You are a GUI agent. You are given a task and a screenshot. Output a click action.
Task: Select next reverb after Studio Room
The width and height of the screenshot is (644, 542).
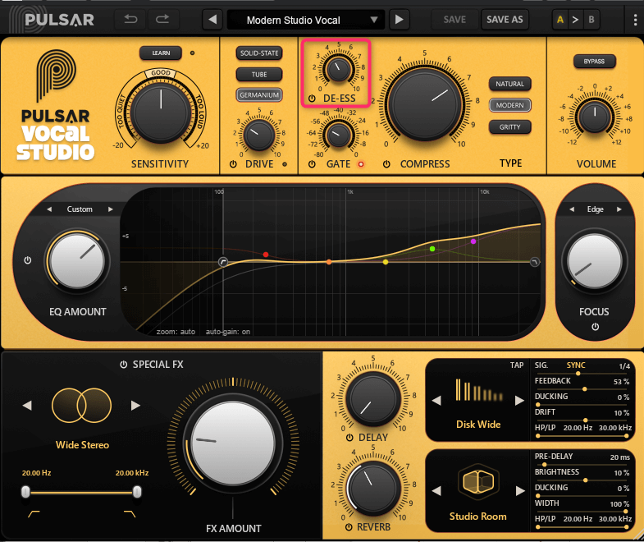pos(520,490)
